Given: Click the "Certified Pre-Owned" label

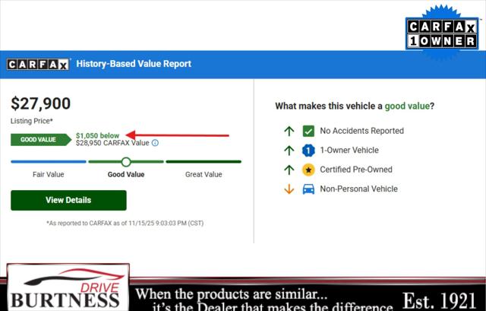Looking at the screenshot, I should [x=357, y=170].
